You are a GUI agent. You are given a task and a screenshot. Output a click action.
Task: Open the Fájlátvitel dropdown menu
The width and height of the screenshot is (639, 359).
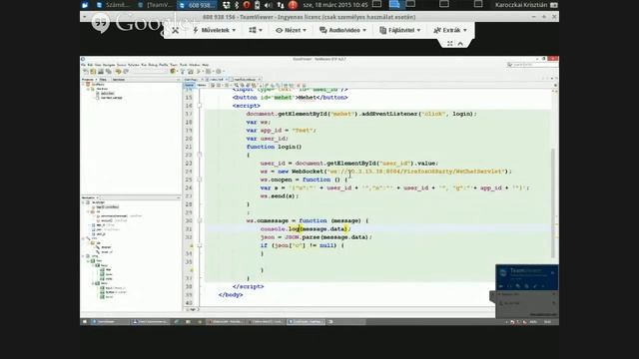pos(399,30)
